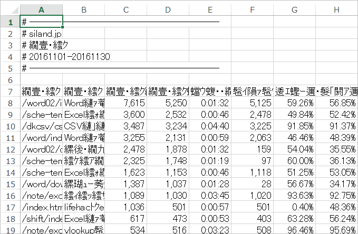Click cell containing '# siland.jp'

[41, 34]
